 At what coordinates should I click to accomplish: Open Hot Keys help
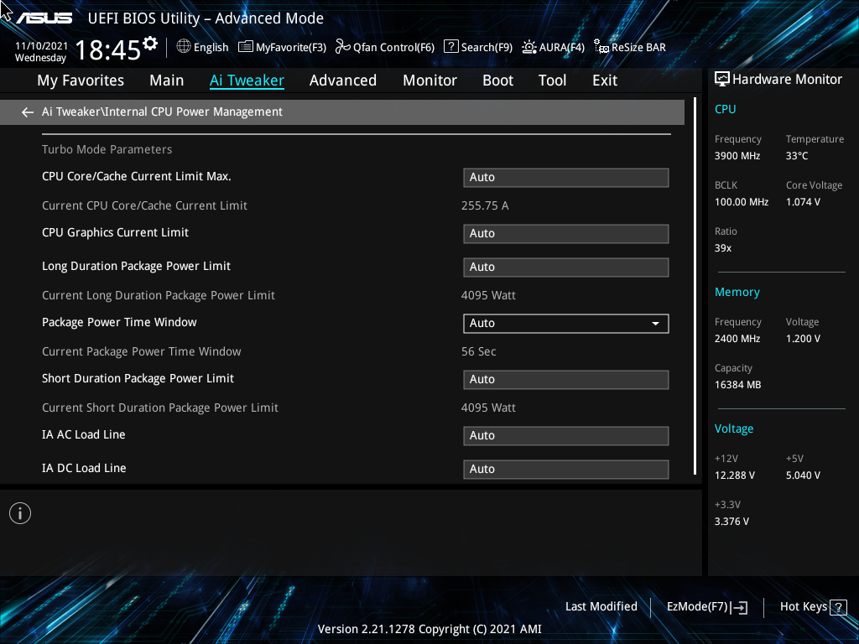[x=813, y=607]
